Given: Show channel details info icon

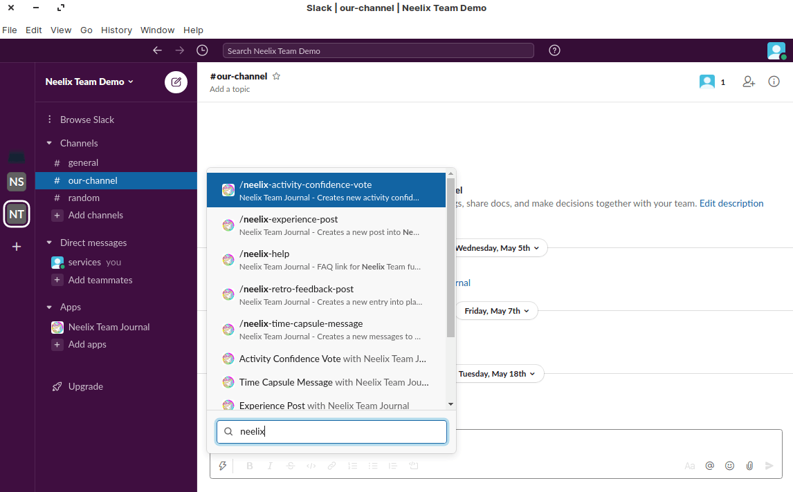Looking at the screenshot, I should point(774,82).
